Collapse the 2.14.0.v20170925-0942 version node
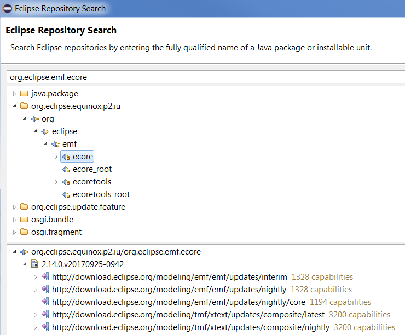 pos(25,264)
